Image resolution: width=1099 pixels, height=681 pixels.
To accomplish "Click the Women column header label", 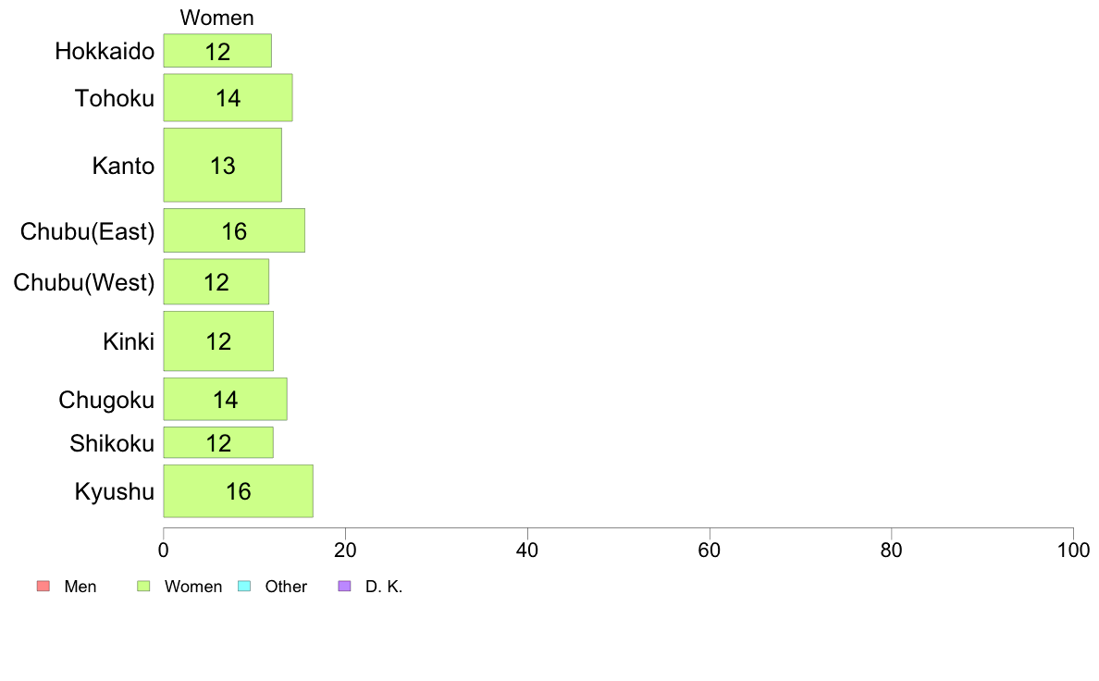I will (x=216, y=18).
